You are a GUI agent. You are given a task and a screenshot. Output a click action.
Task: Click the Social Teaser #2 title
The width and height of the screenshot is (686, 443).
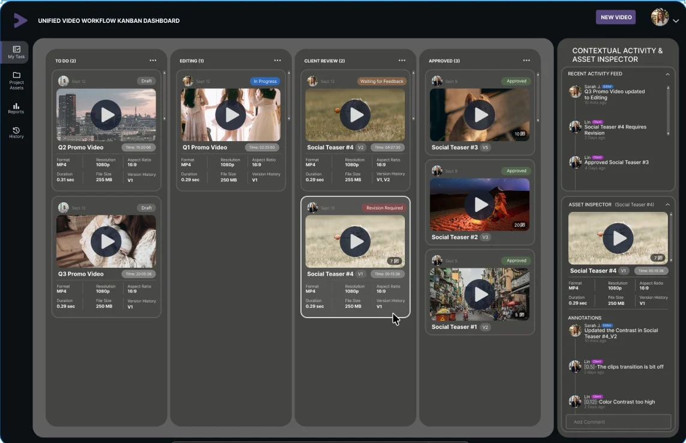[454, 237]
